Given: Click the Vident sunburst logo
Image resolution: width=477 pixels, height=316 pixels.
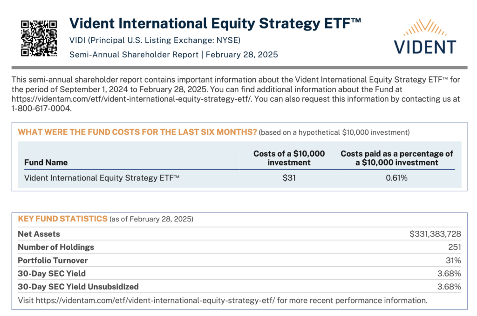Looking at the screenshot, I should (x=425, y=36).
